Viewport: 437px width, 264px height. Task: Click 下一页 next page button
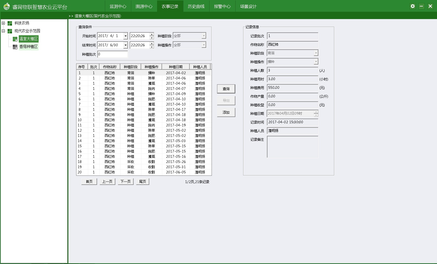pyautogui.click(x=126, y=181)
